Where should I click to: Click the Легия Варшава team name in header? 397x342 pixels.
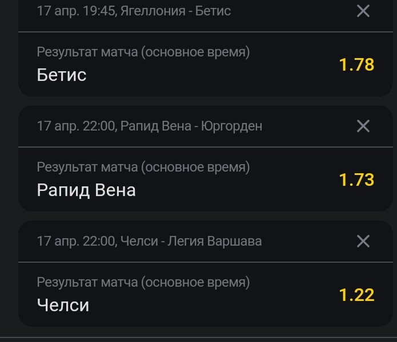click(215, 241)
